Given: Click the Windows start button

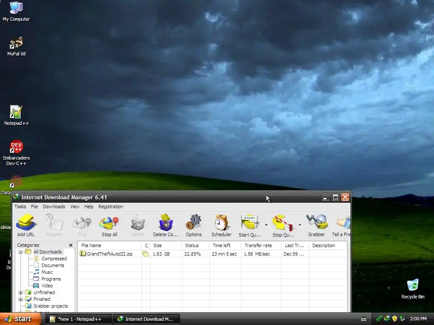Looking at the screenshot, I should pos(20,319).
